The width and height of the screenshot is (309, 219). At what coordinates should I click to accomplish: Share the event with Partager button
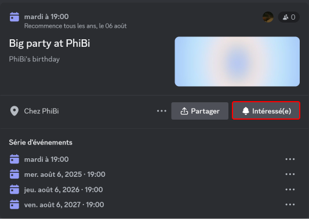tap(199, 111)
